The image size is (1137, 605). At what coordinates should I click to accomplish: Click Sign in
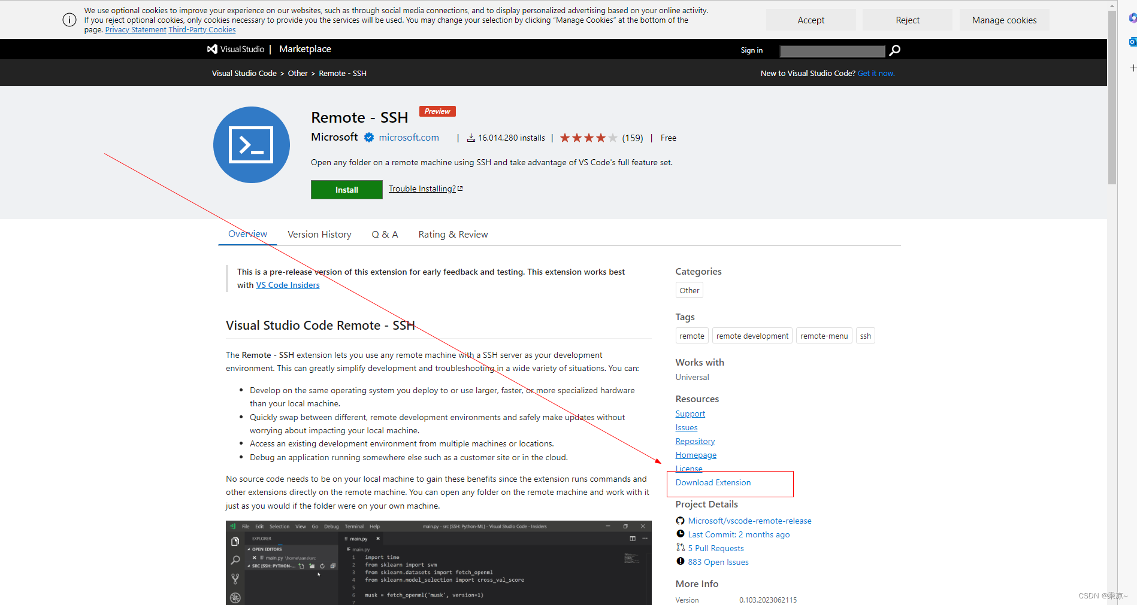click(x=751, y=50)
